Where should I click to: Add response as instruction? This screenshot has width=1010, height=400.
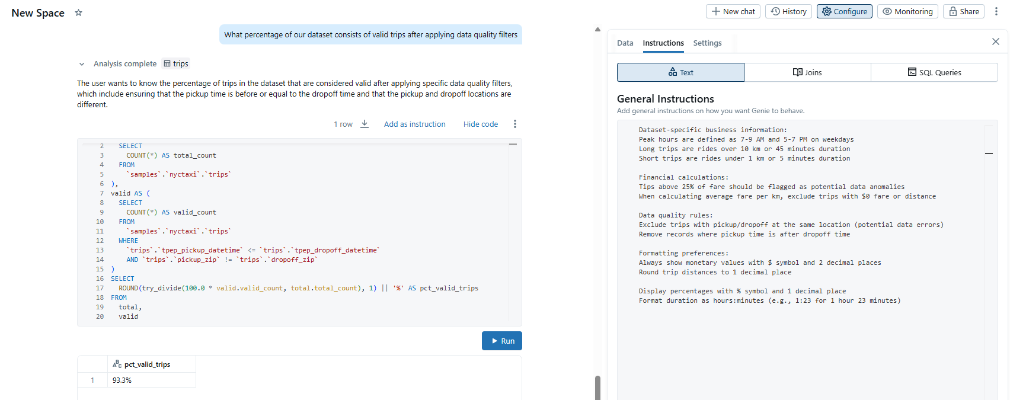[x=414, y=124]
